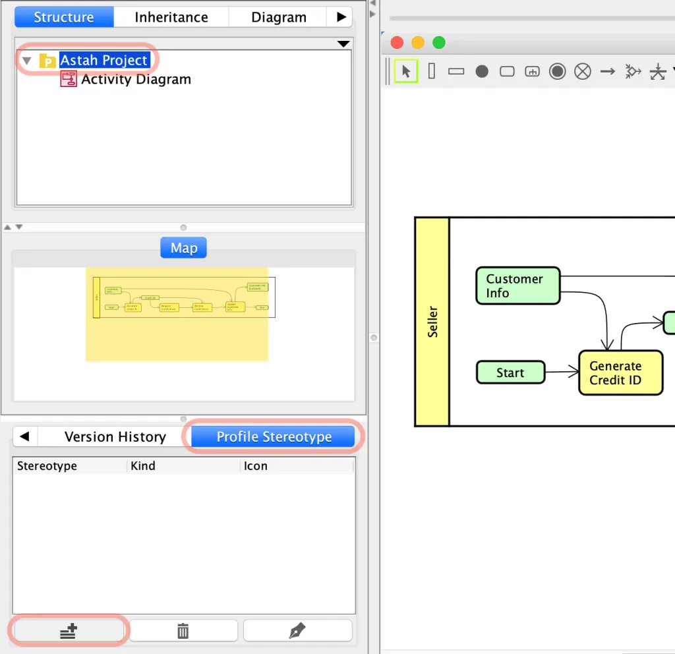Open the Version History tab

click(x=115, y=437)
